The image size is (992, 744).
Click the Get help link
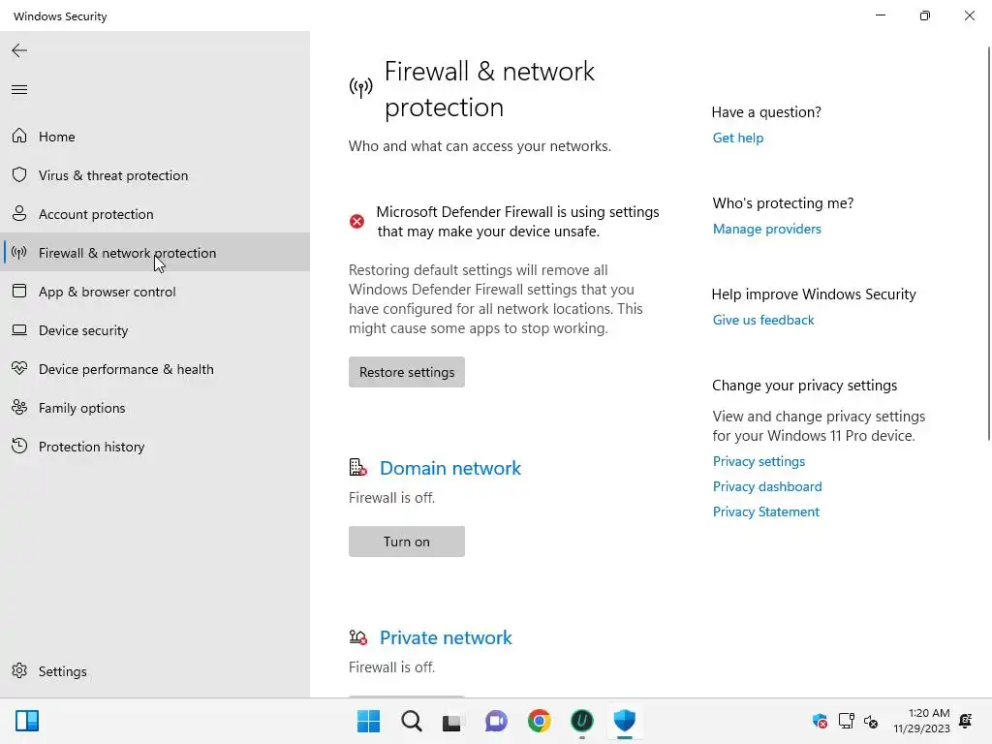738,138
